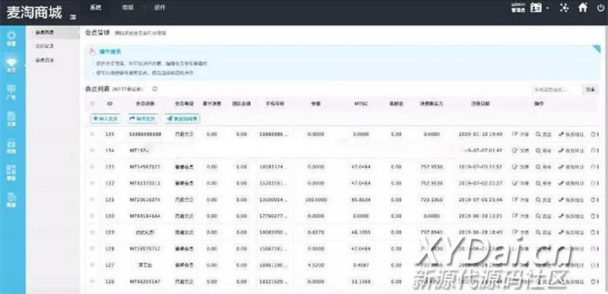Open the diamond member section in sidebar
The width and height of the screenshot is (608, 294).
(12, 65)
